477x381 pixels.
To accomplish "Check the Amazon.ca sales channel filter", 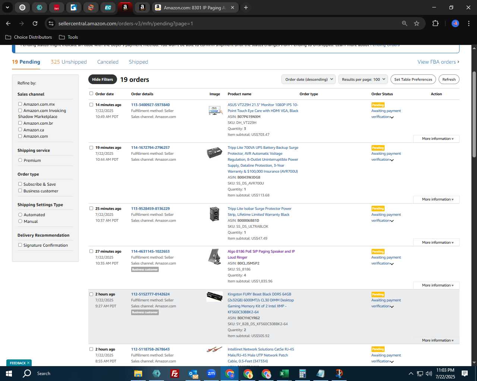I will pos(20,129).
